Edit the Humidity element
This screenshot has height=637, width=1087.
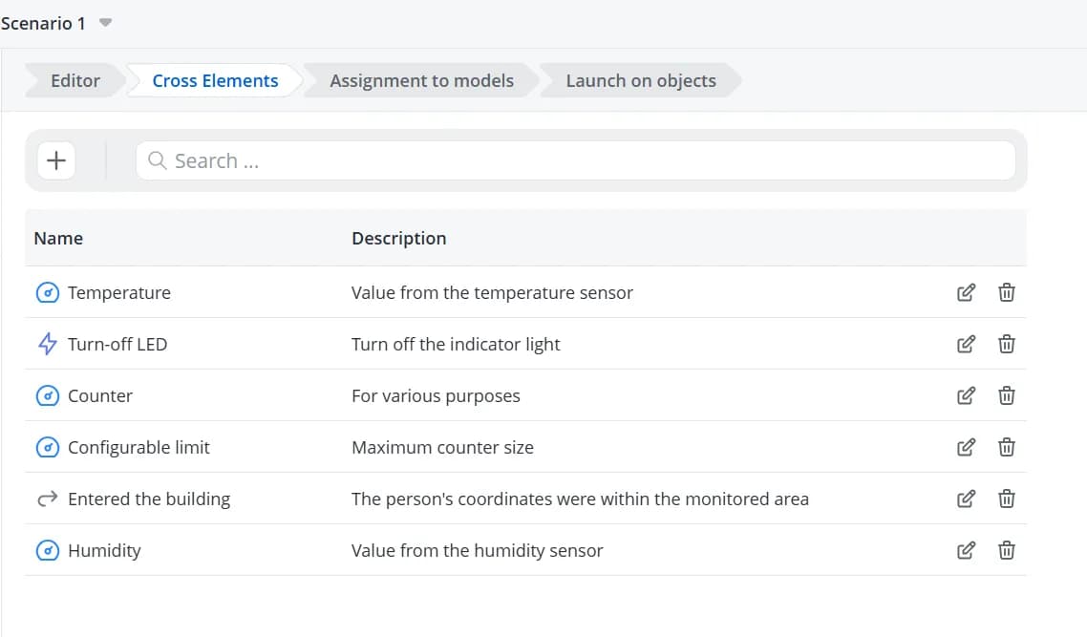pos(966,550)
